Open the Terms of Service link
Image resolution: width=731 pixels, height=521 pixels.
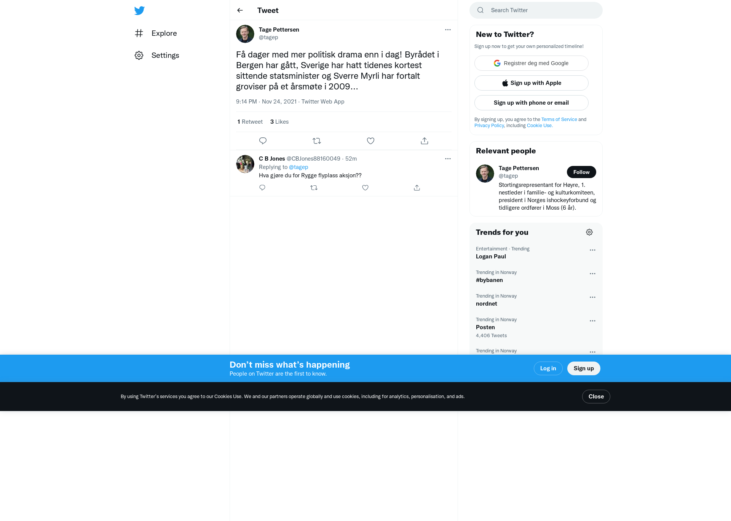pos(559,119)
